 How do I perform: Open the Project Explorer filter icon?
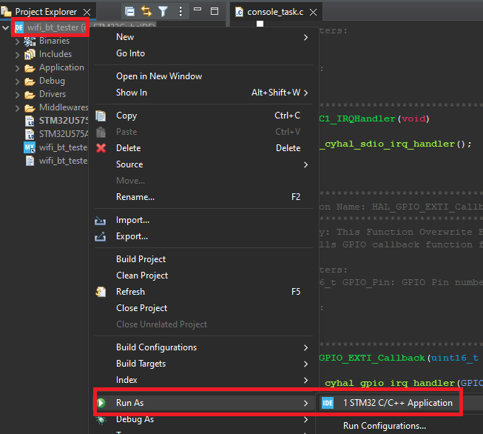(x=163, y=12)
